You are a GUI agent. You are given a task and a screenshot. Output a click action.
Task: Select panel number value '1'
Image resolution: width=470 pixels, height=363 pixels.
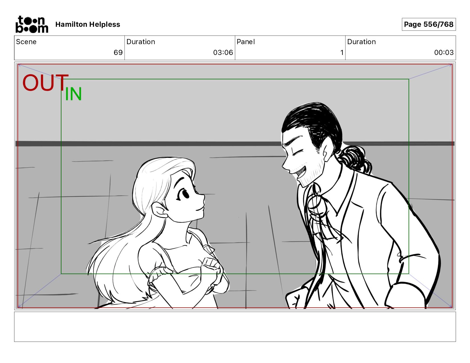342,52
